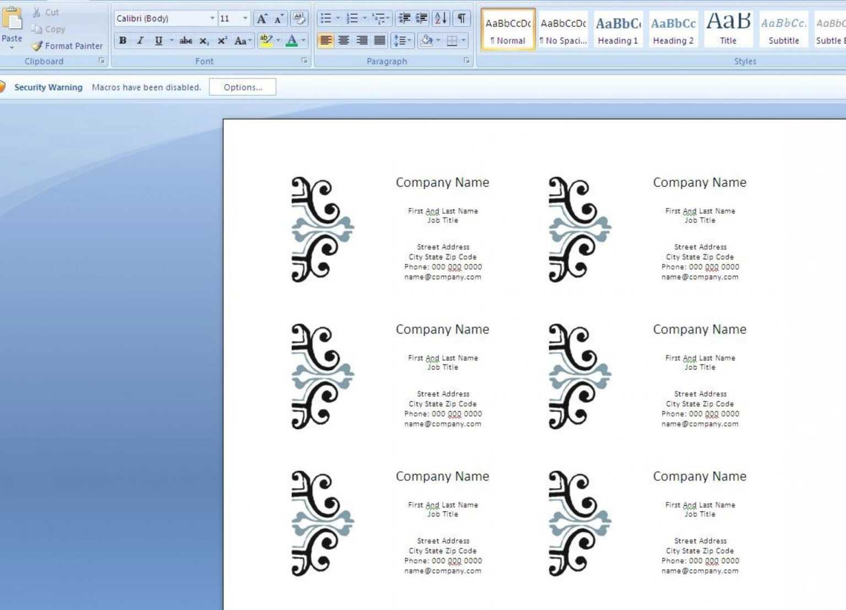Click Options in the Security Warning bar

[242, 87]
